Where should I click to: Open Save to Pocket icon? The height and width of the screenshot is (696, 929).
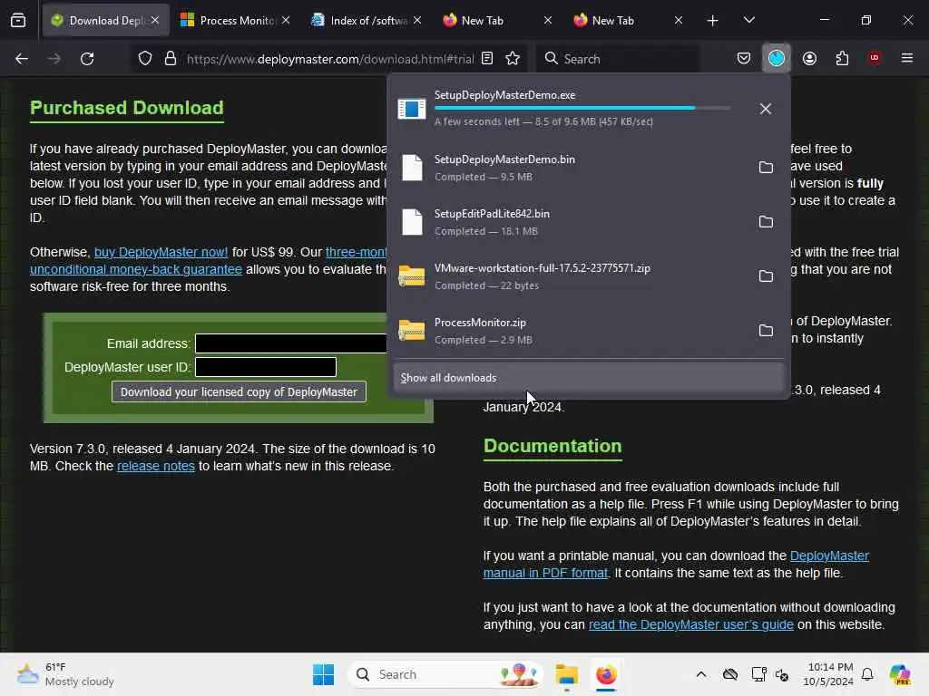point(744,58)
